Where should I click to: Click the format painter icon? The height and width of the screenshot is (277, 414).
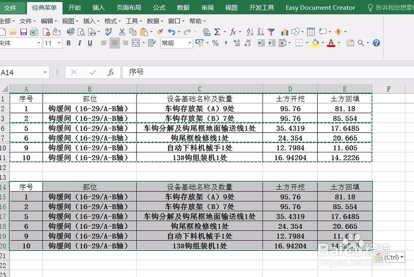click(x=160, y=31)
